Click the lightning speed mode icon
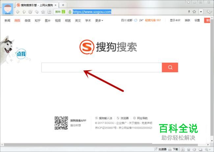214x152 pixels. pyautogui.click(x=189, y=12)
